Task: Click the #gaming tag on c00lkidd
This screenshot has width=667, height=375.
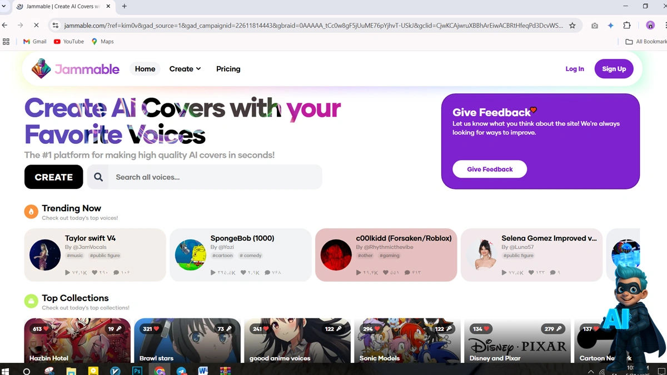Action: pos(390,256)
